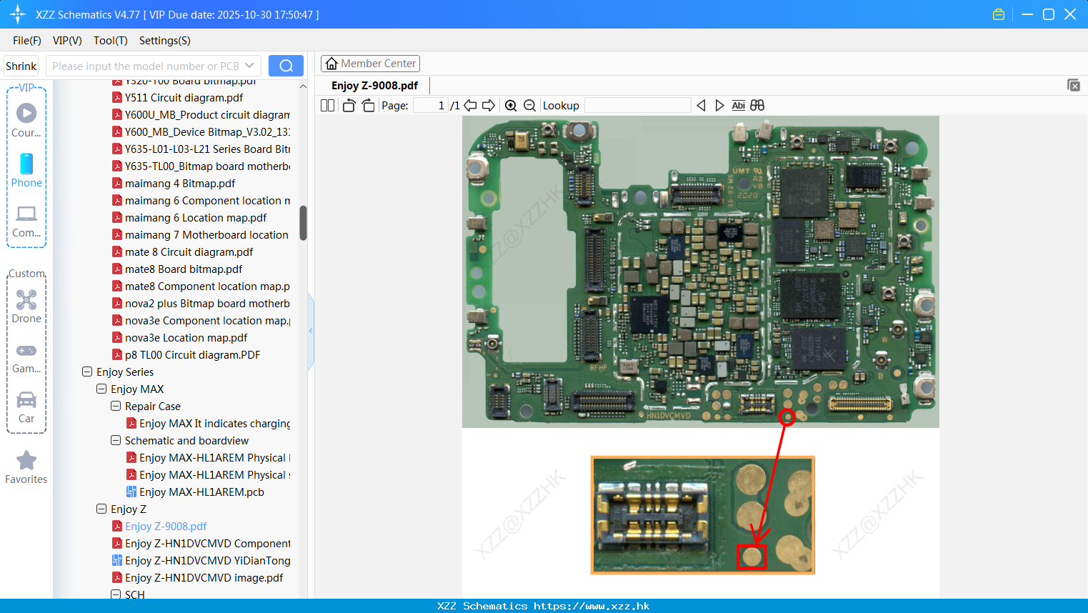Rotate page clockwise
This screenshot has height=613, width=1088.
click(x=368, y=105)
